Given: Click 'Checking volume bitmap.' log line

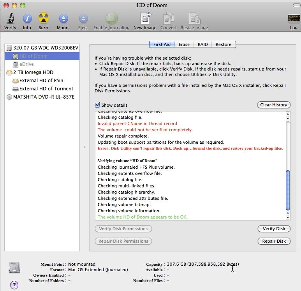Looking at the screenshot, I should tap(124, 205).
